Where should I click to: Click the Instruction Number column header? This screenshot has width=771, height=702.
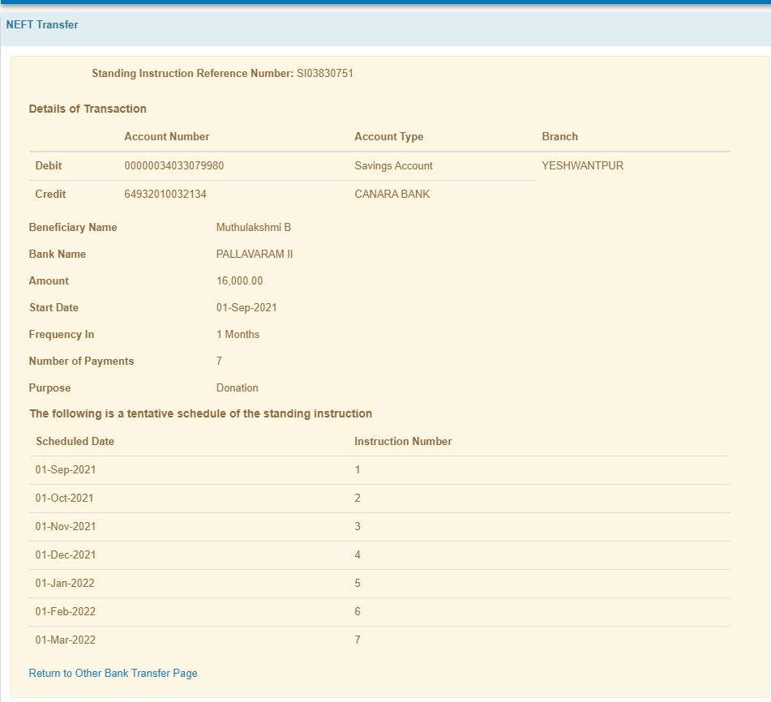pos(403,442)
